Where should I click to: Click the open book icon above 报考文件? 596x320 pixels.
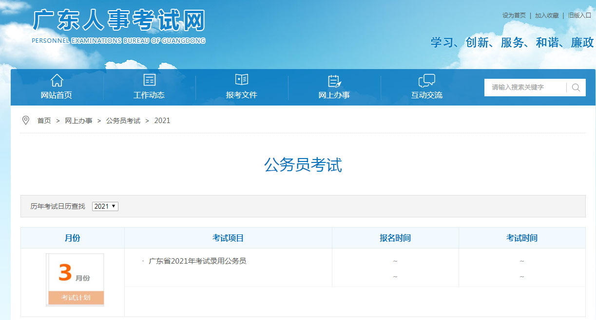pyautogui.click(x=241, y=80)
